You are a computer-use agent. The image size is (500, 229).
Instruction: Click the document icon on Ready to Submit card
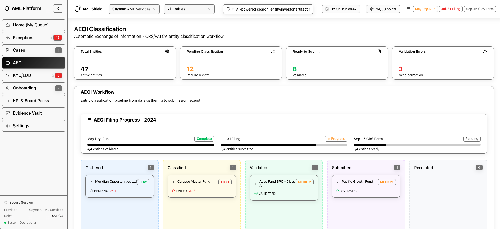pos(379,51)
